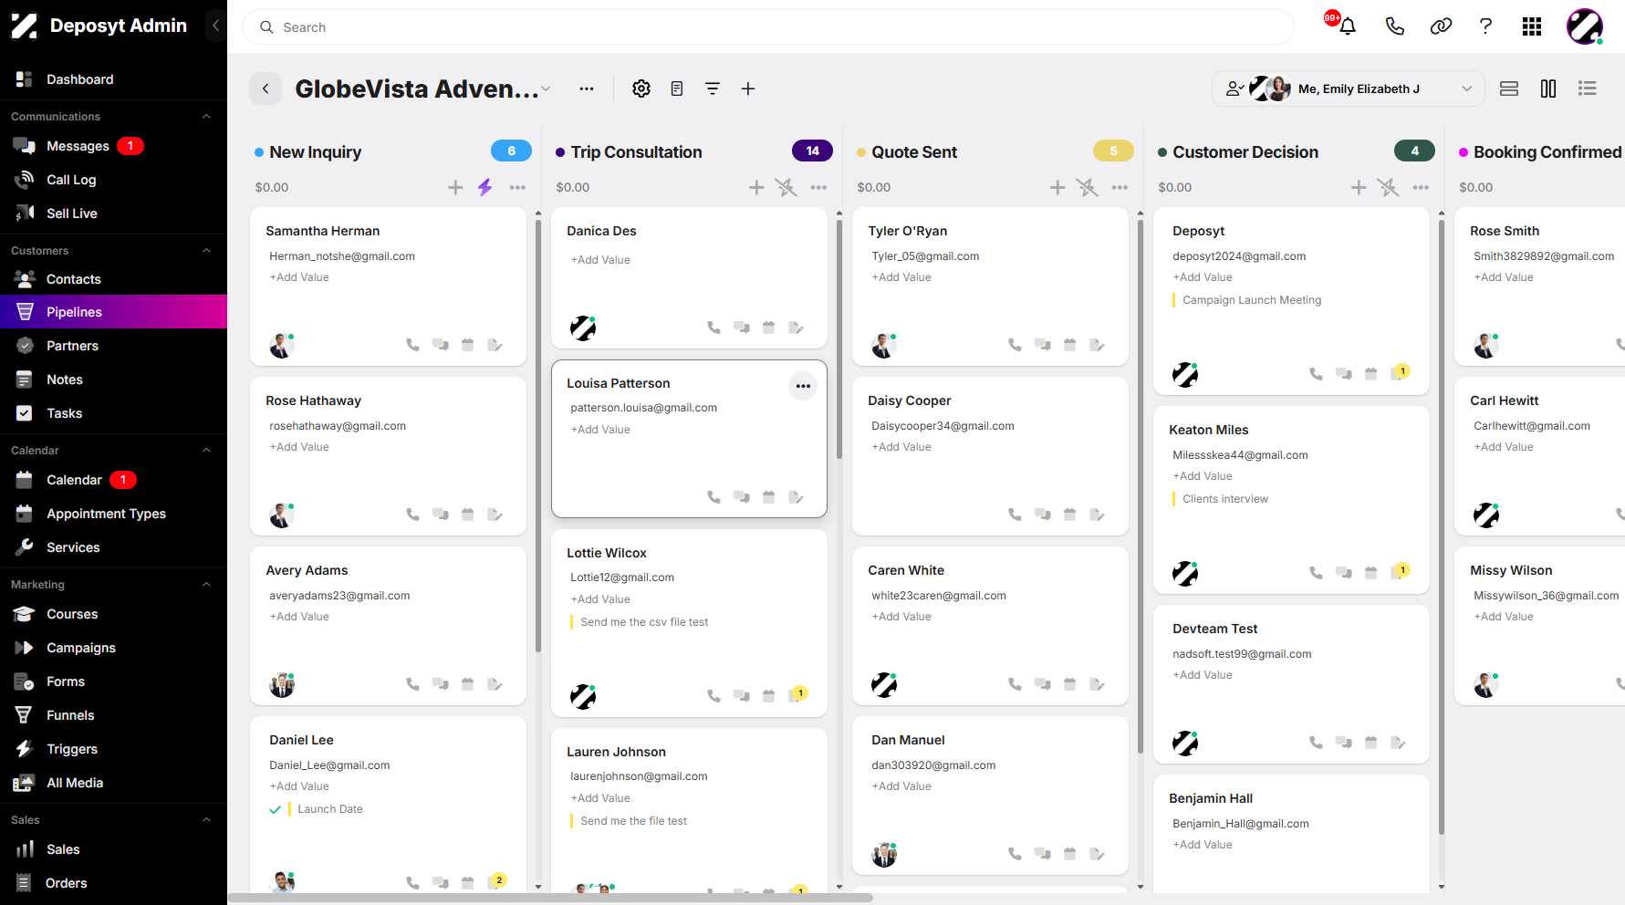Click Caren White assignee avatar

tap(884, 685)
